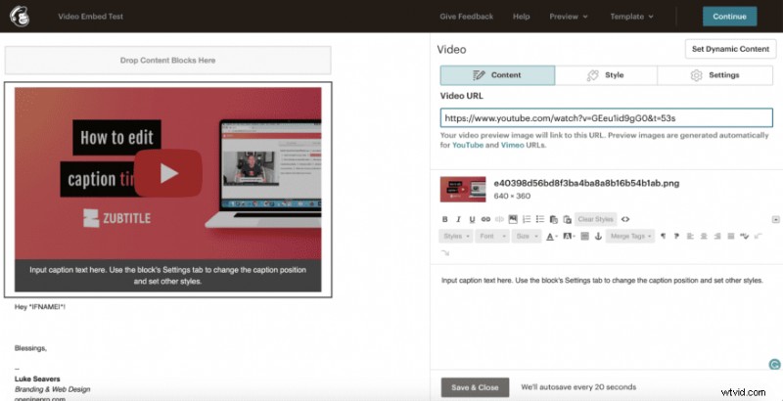
Task: Switch to the Settings tab
Action: coord(715,75)
